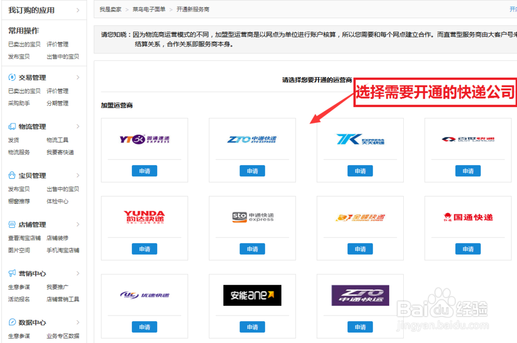The image size is (517, 343).
Task: Open 我要推广 link
Action: click(x=57, y=287)
